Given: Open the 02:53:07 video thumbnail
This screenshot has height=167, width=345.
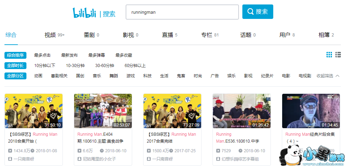Looking at the screenshot, I should pyautogui.click(x=103, y=111).
